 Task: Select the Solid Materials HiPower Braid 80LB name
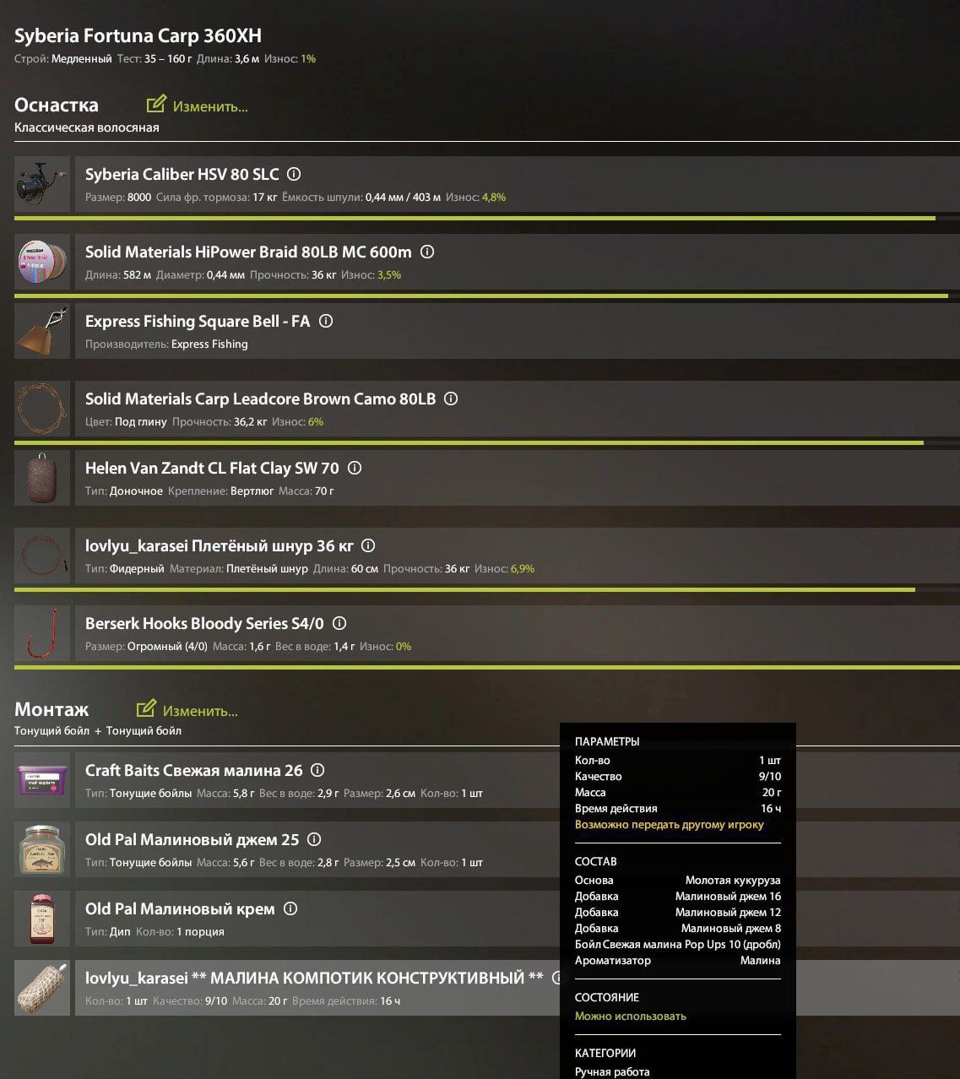click(248, 252)
